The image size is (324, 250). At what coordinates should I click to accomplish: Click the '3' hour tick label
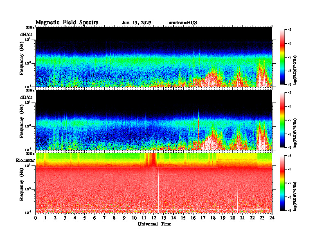65,218
